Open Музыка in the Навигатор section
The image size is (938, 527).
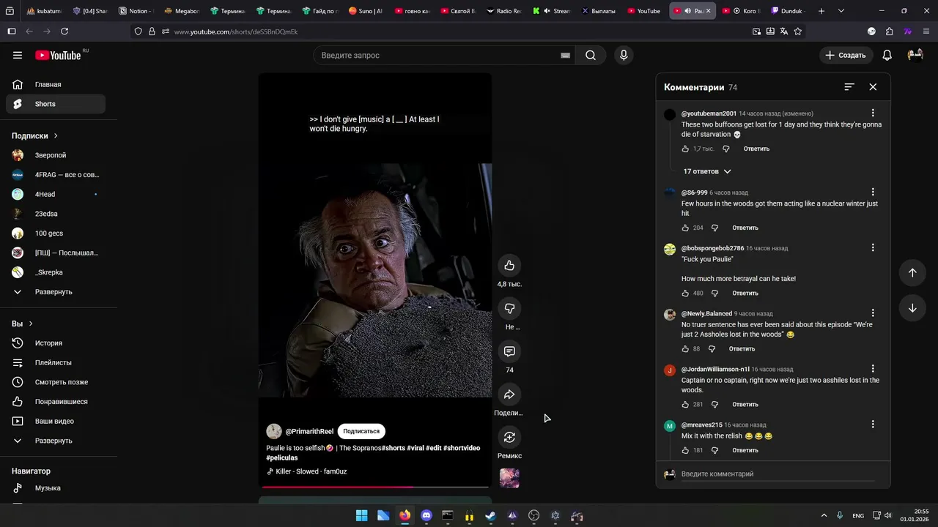pyautogui.click(x=56, y=487)
